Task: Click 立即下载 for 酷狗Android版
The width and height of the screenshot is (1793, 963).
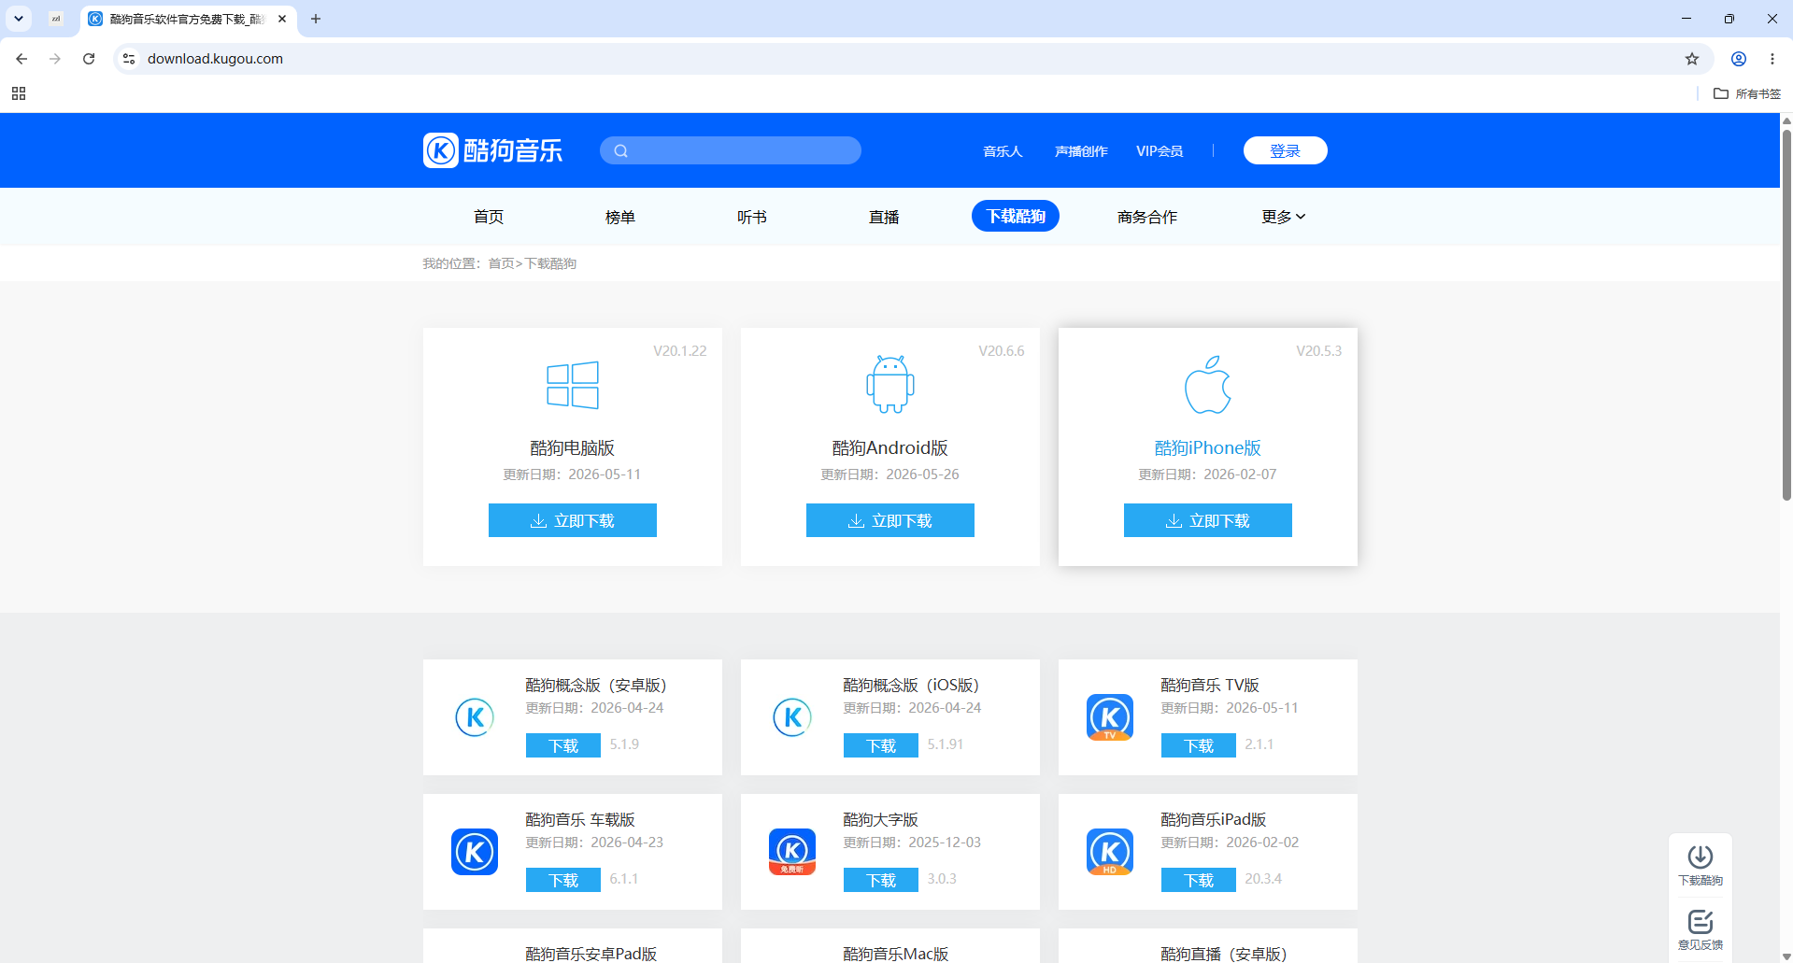Action: pos(890,520)
